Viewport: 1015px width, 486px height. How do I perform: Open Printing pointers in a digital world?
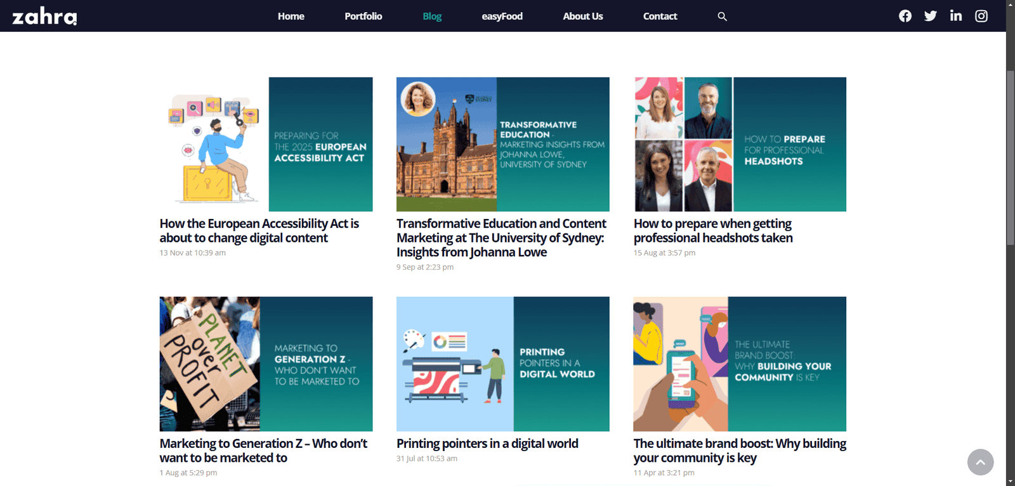coord(487,443)
